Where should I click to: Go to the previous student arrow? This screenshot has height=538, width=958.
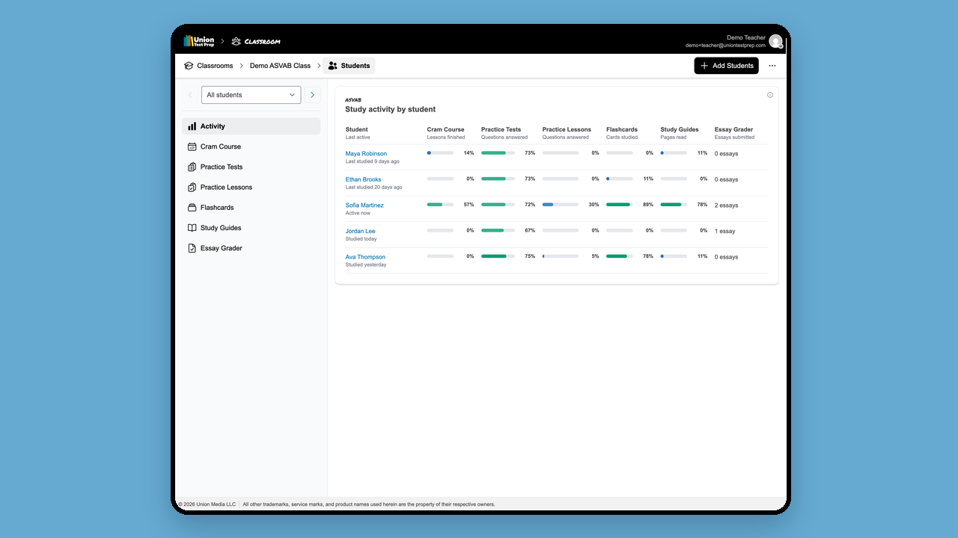pyautogui.click(x=190, y=95)
